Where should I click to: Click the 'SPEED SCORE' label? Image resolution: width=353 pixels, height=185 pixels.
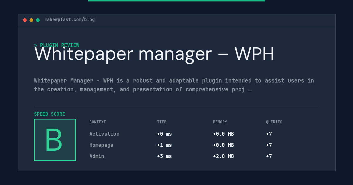[x=50, y=114]
